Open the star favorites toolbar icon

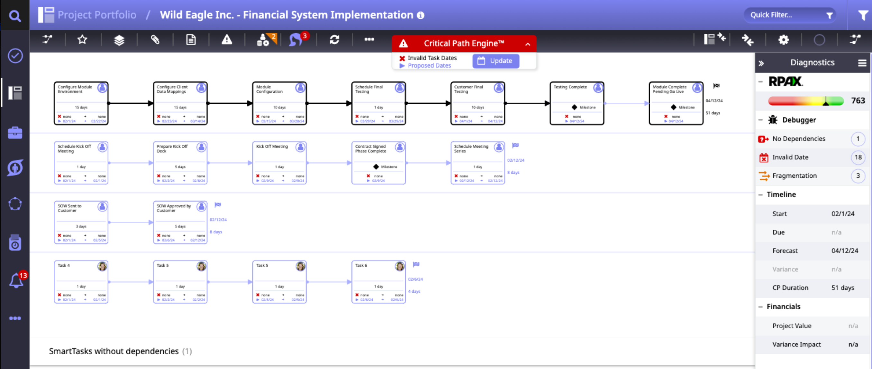[82, 40]
